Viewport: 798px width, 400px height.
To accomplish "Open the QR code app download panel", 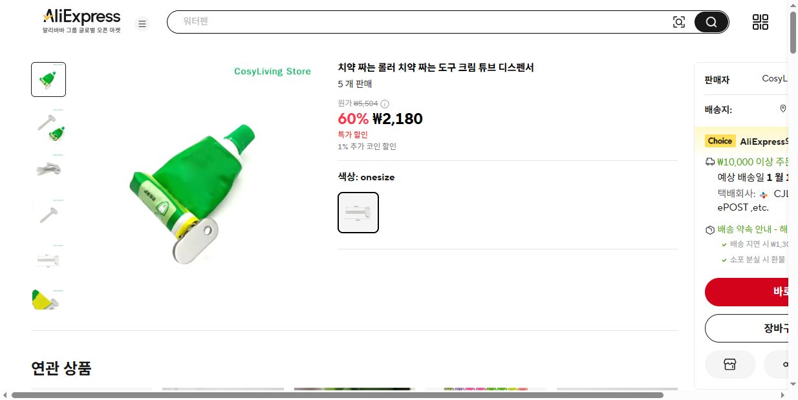I will [x=760, y=21].
